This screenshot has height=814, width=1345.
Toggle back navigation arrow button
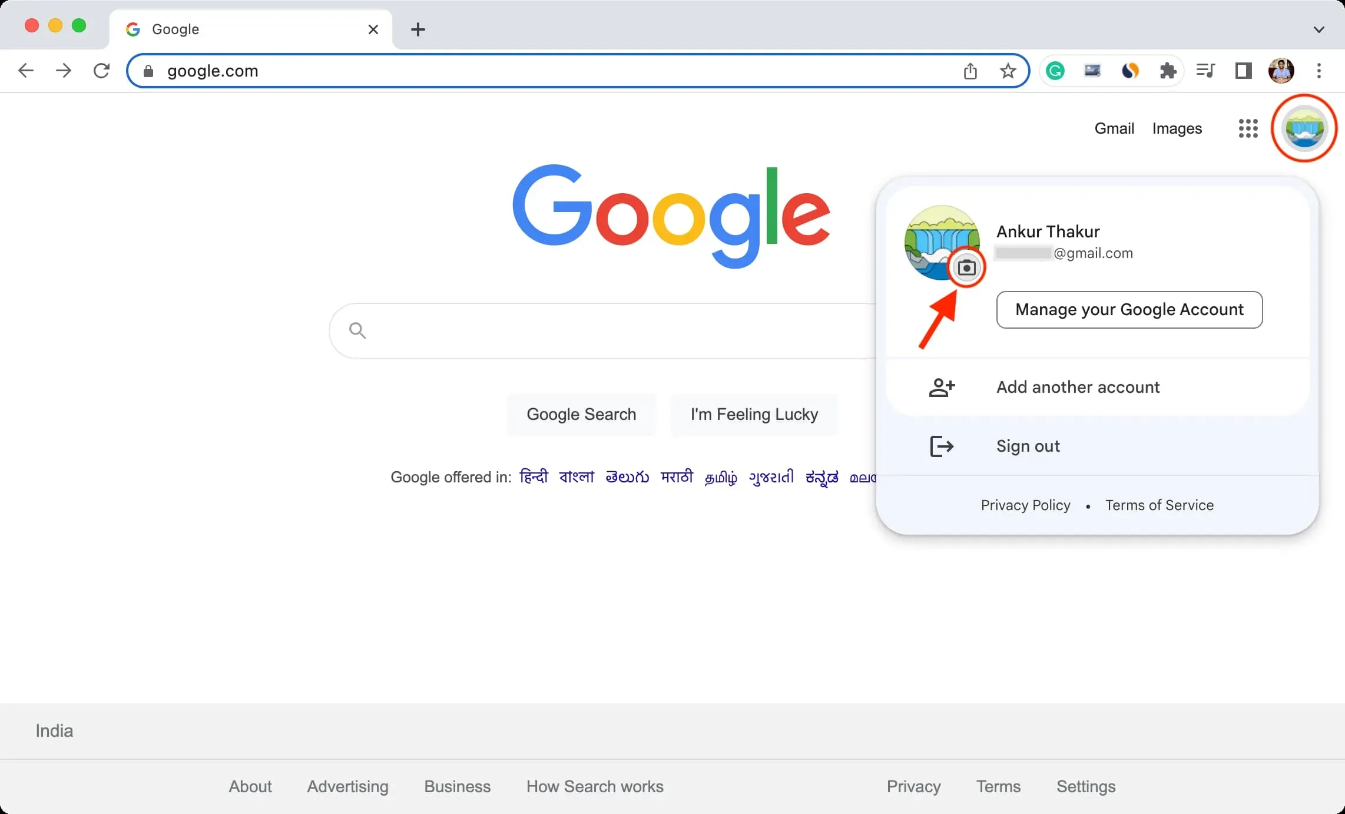[x=25, y=70]
